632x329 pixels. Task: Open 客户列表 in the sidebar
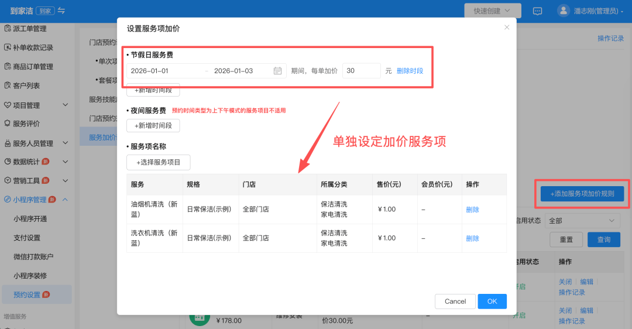tap(26, 86)
